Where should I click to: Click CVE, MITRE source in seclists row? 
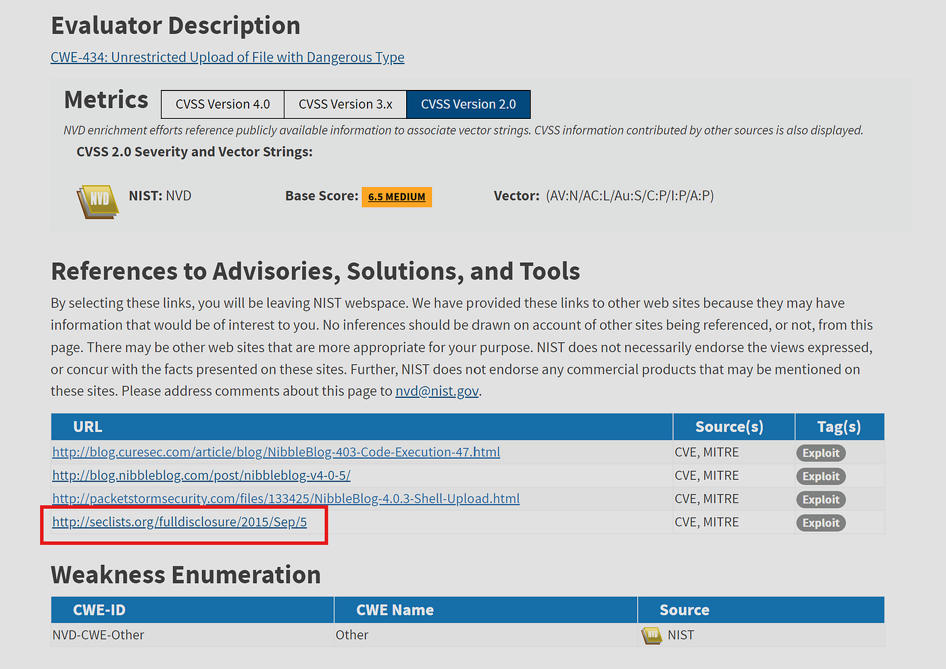(x=707, y=522)
